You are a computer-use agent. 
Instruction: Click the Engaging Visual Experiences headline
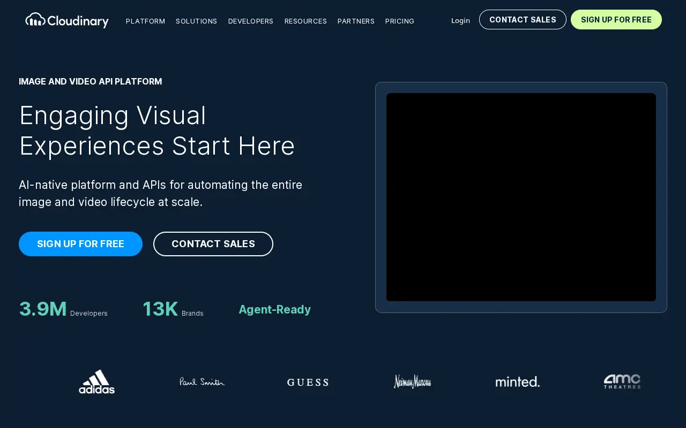157,131
